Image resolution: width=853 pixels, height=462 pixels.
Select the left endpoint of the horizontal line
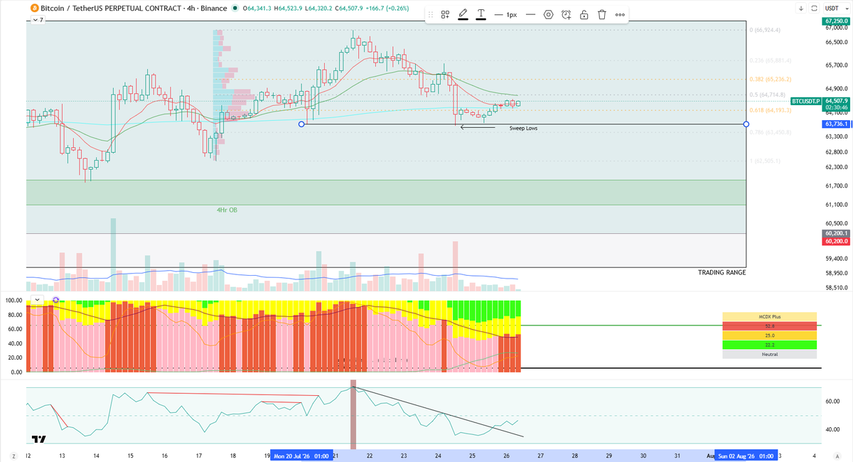coord(301,124)
